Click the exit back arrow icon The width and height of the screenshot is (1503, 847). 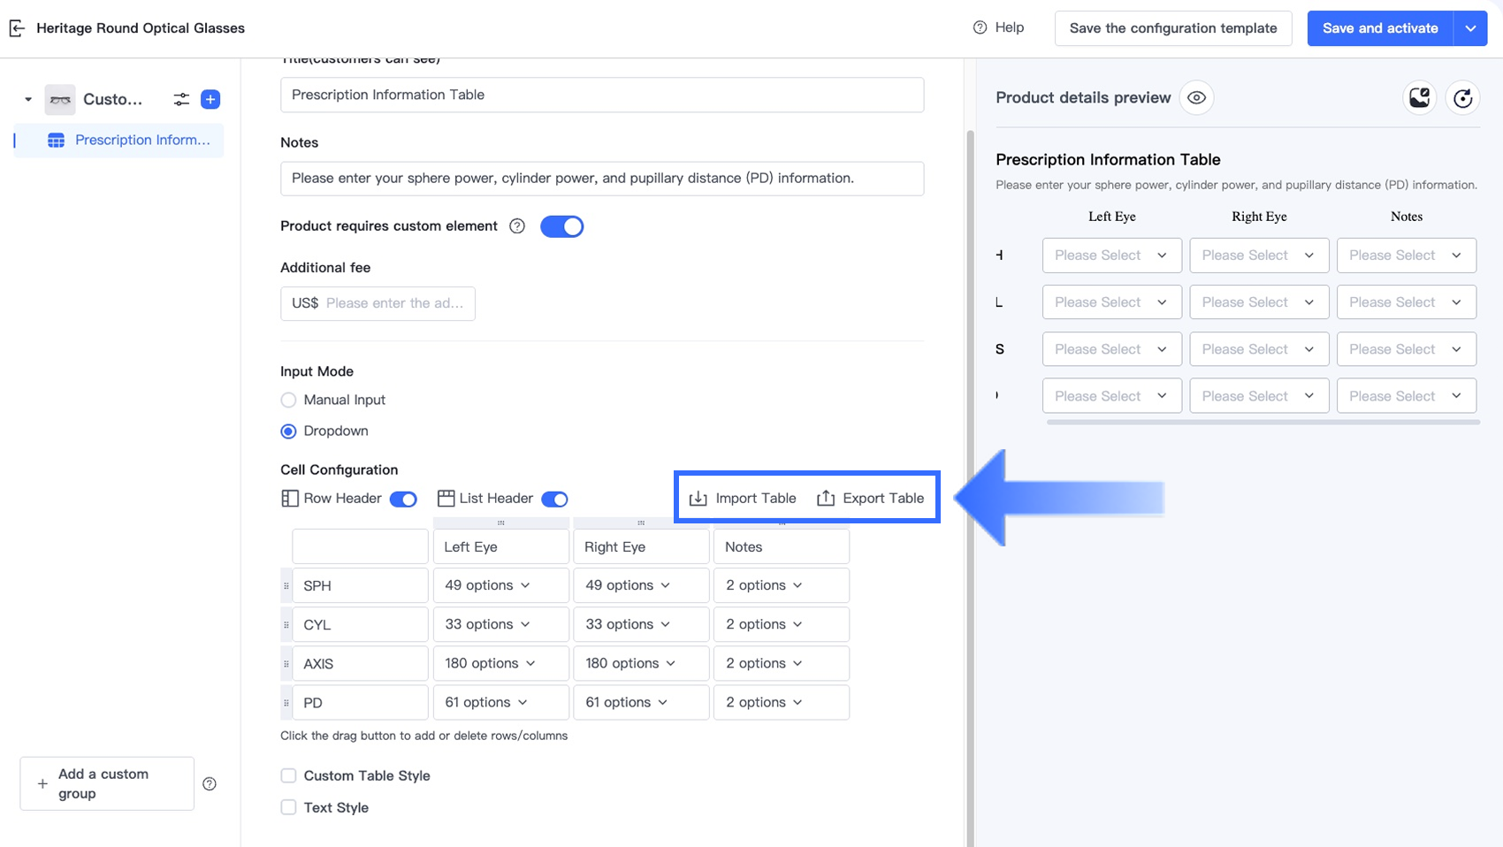(x=17, y=28)
